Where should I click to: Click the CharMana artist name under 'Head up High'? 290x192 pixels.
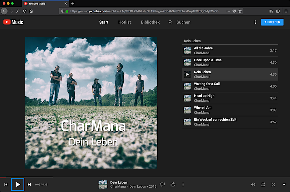(x=201, y=101)
